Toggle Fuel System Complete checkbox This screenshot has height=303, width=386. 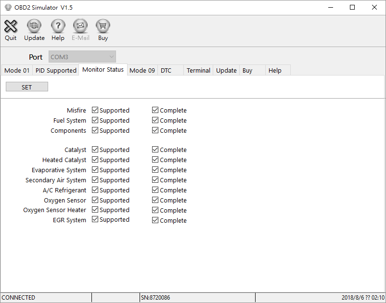point(155,120)
